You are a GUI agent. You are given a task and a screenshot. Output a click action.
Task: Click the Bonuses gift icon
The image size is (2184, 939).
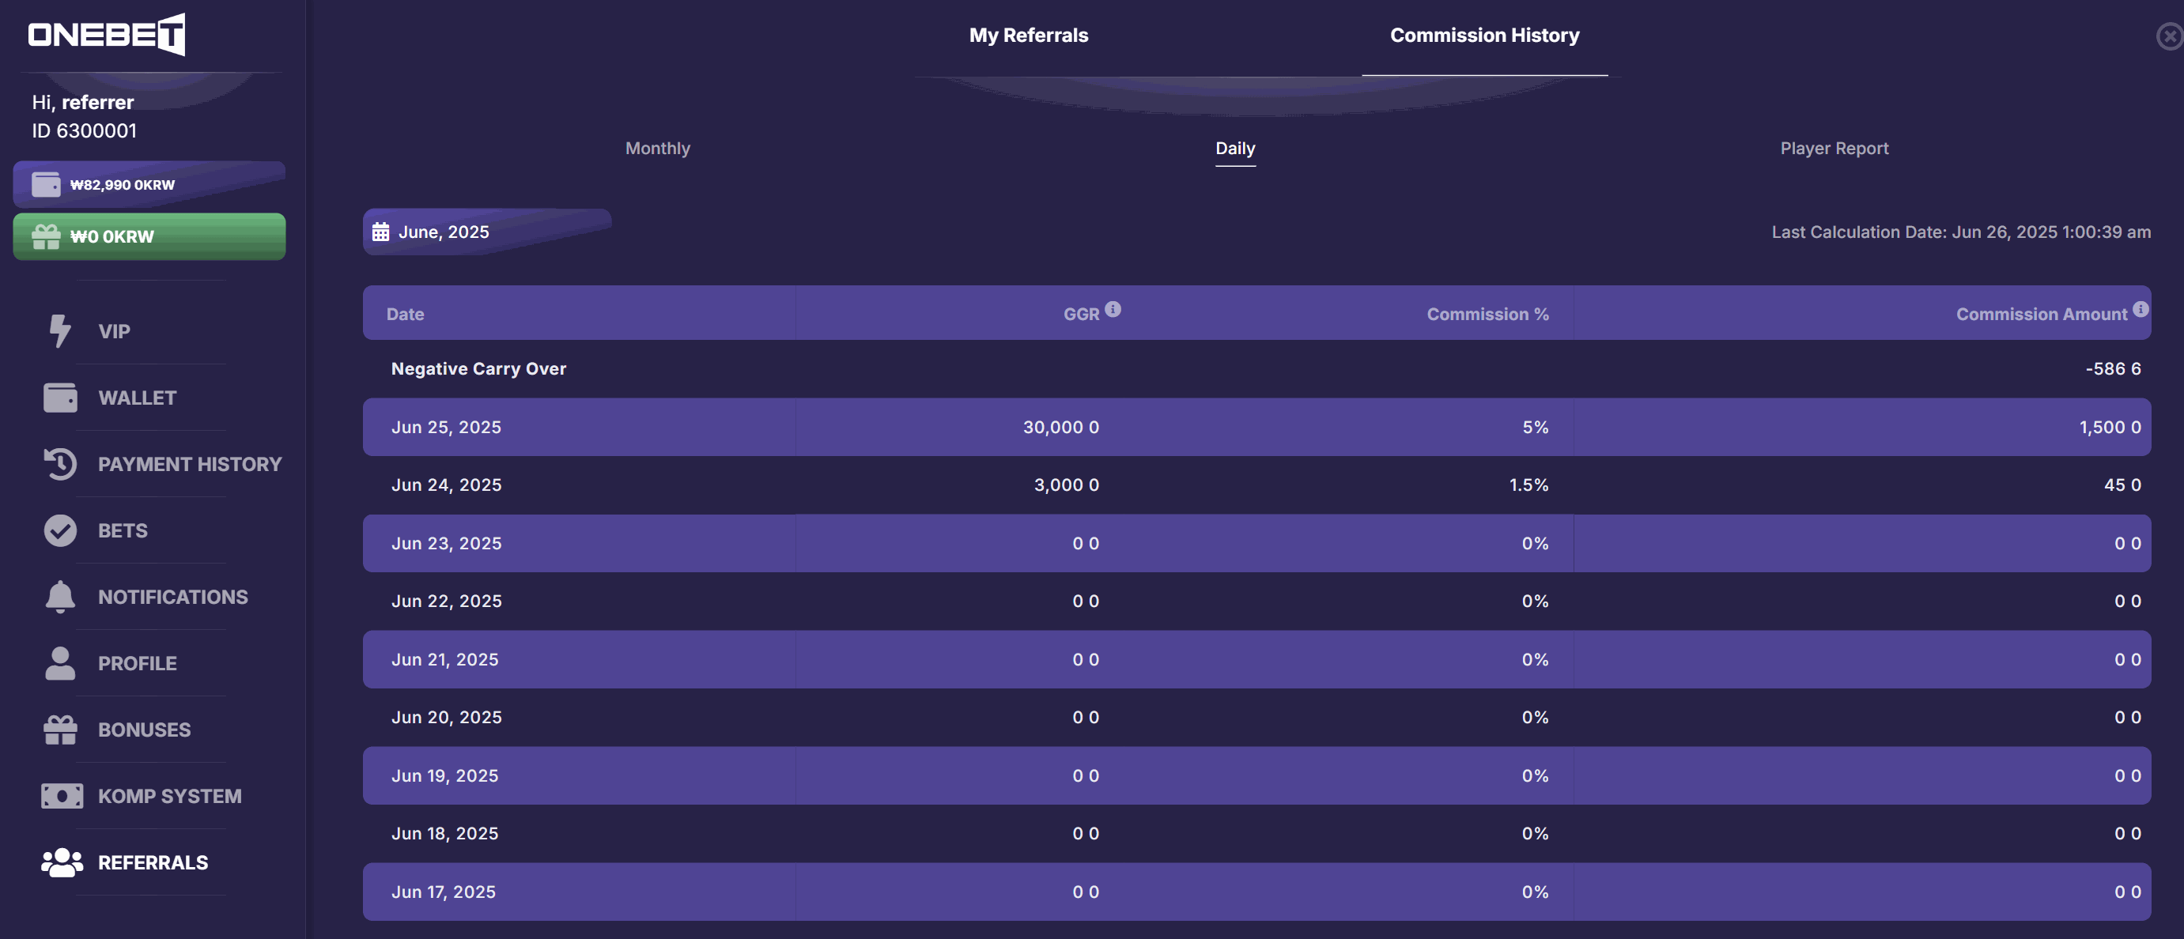click(60, 730)
